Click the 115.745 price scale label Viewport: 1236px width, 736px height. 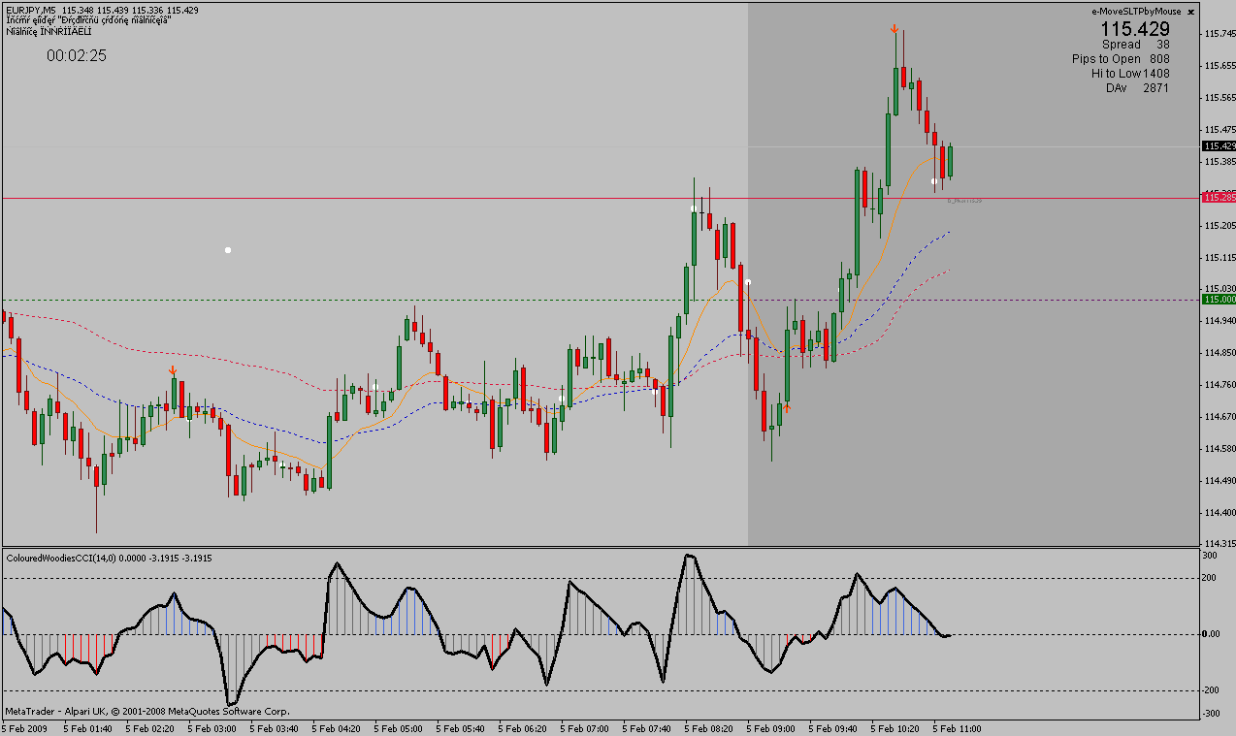coord(1220,34)
